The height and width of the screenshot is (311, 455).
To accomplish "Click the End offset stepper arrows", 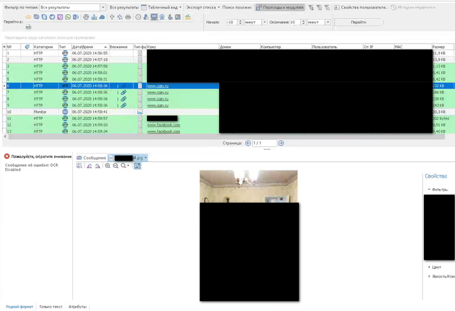I will coord(304,22).
